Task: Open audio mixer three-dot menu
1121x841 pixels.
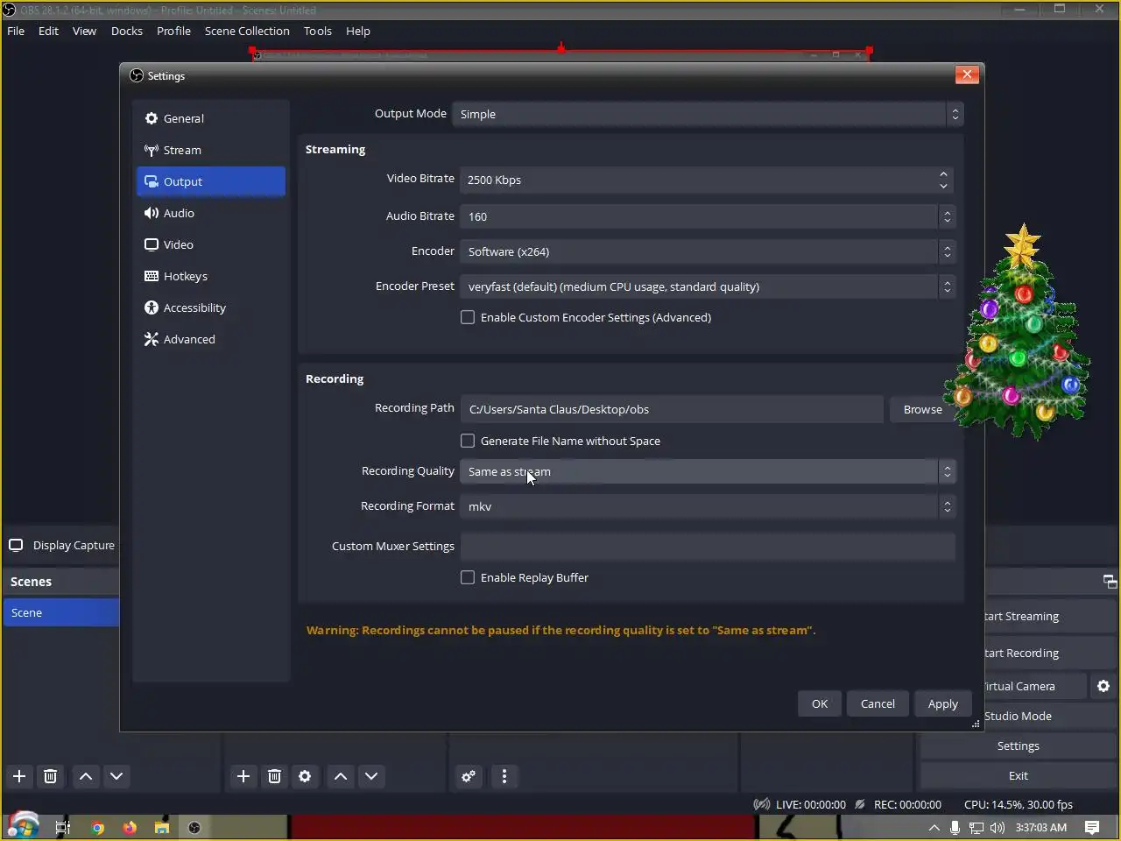Action: pos(504,776)
